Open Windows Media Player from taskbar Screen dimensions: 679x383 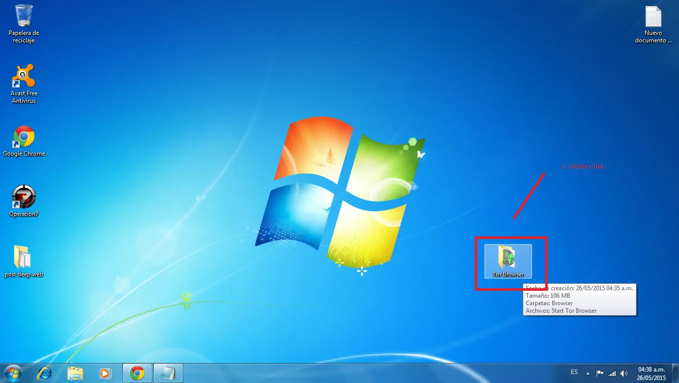[105, 373]
